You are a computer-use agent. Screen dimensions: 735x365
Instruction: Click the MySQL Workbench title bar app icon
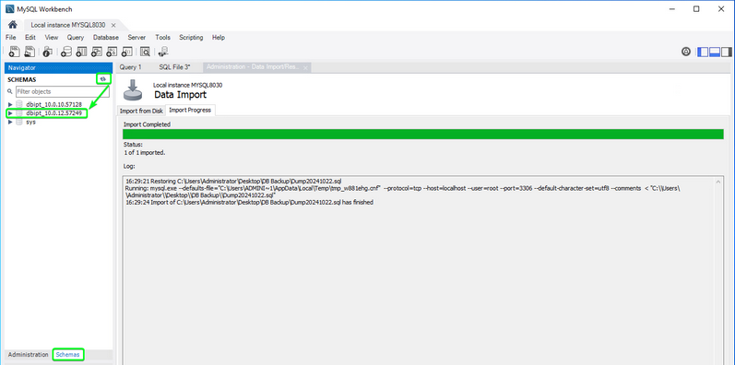coord(9,9)
